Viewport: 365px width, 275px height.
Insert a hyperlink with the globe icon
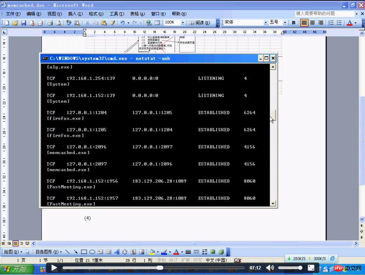tap(149, 23)
